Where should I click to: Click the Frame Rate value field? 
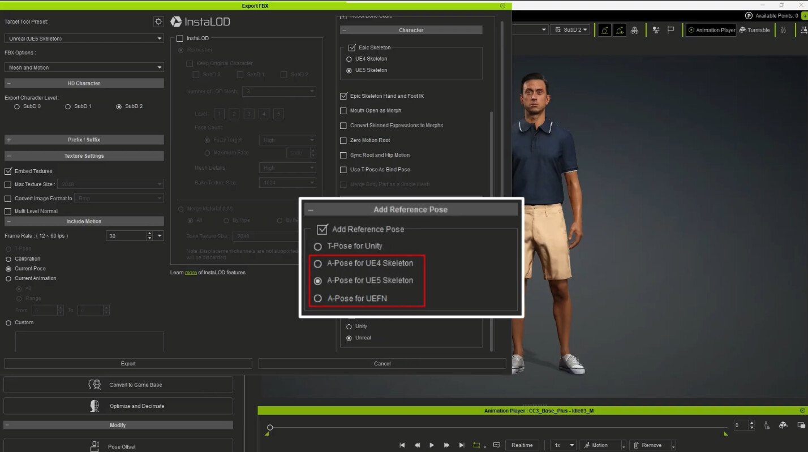click(x=126, y=236)
